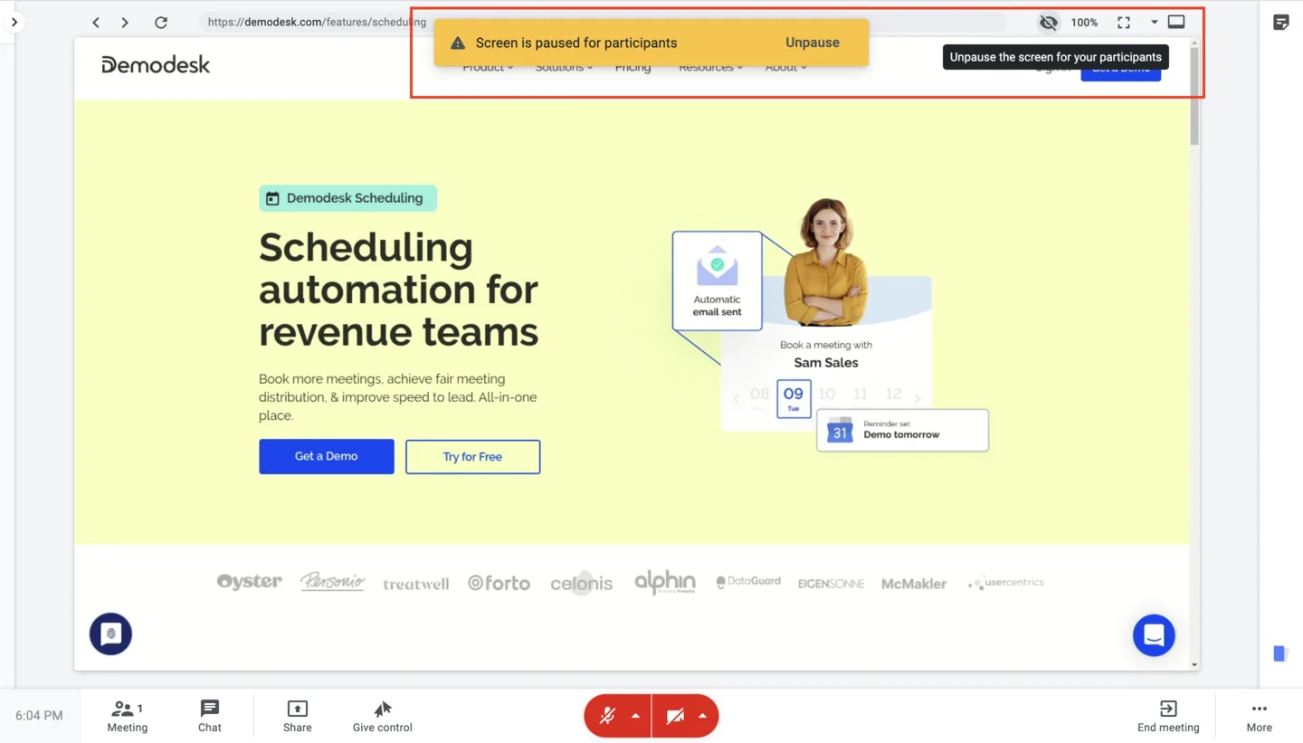Unmute the microphone

(x=607, y=717)
